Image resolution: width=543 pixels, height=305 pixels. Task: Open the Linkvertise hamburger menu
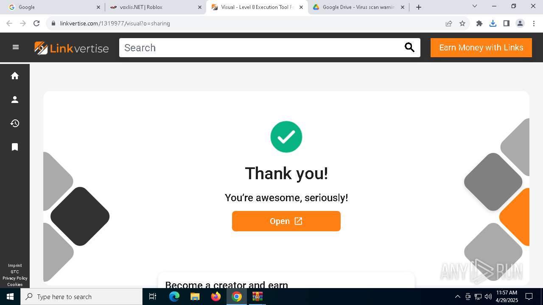(x=16, y=47)
